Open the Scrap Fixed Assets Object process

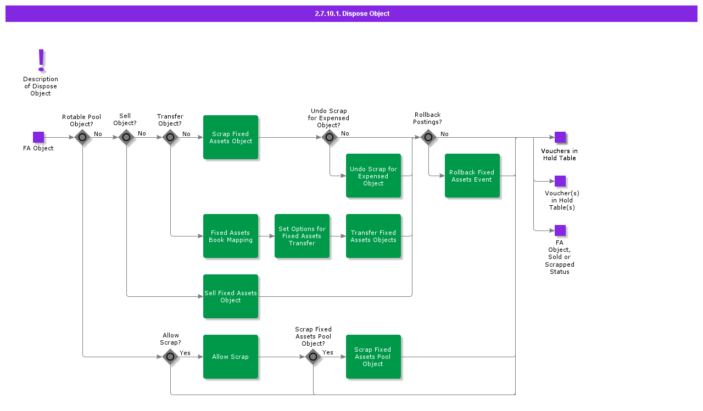[x=231, y=137]
